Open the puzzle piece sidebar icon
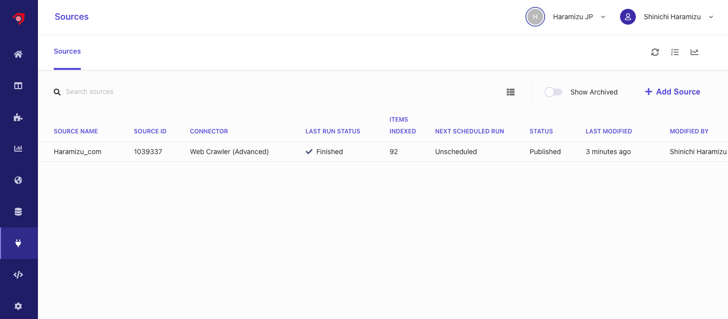This screenshot has height=319, width=728. point(18,117)
